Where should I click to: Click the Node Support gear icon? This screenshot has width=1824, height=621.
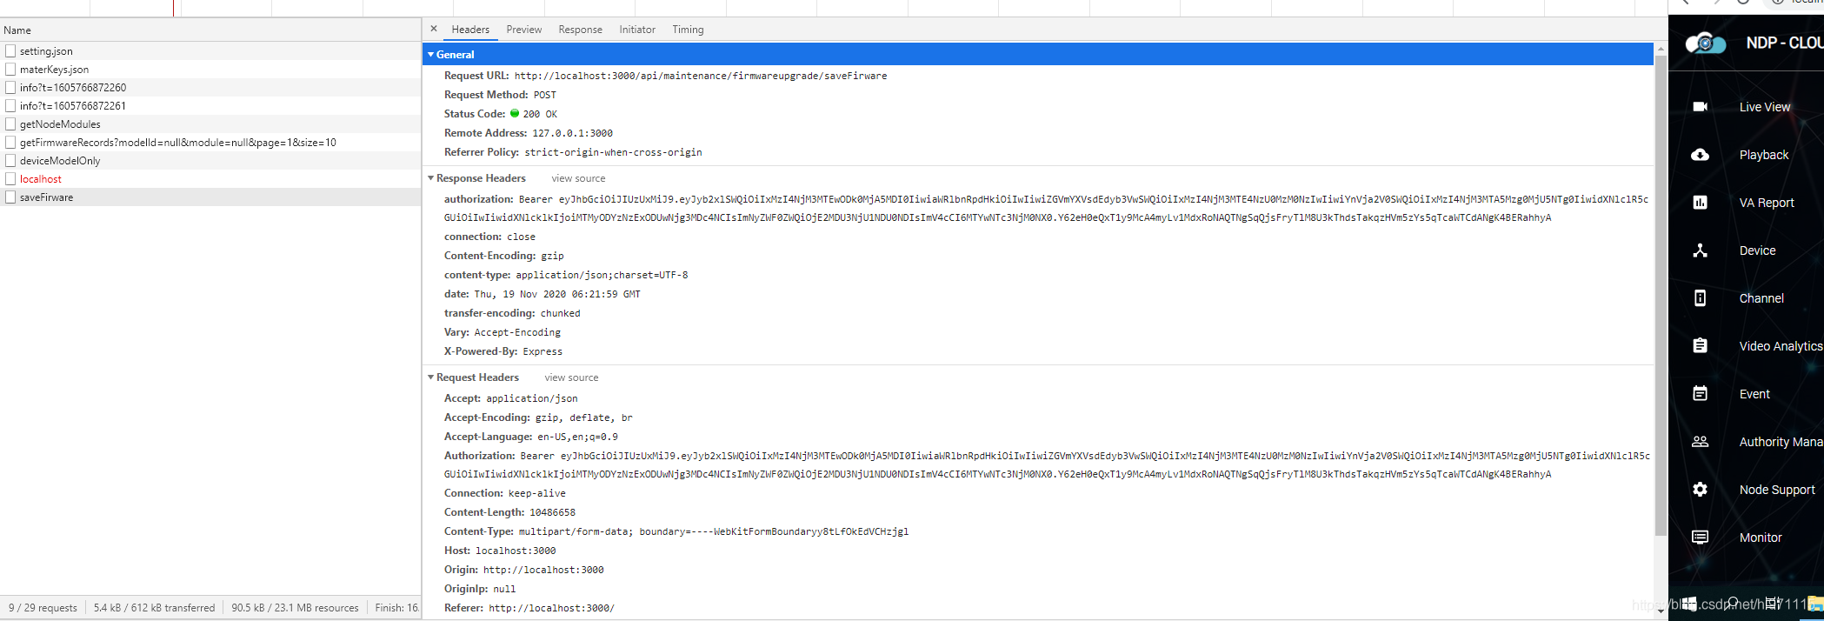pyautogui.click(x=1700, y=490)
